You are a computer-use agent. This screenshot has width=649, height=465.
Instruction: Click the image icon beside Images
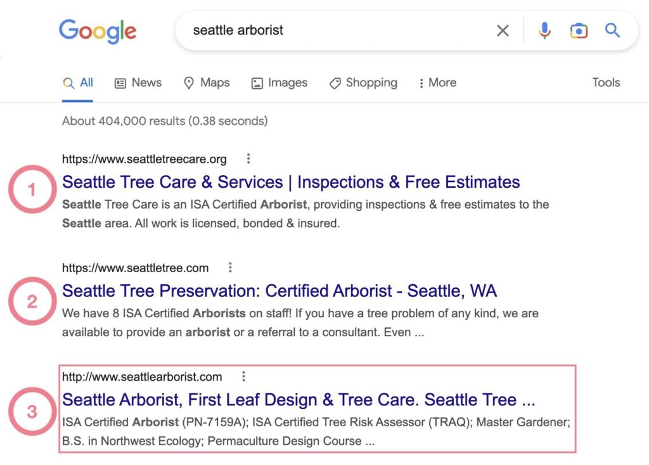[x=256, y=82]
